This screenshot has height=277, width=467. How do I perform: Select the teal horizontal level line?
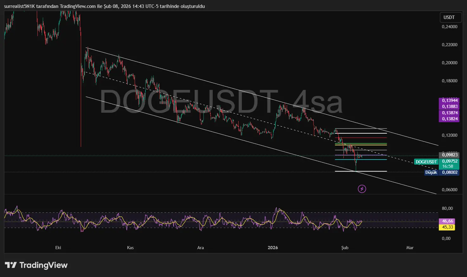coord(361,160)
